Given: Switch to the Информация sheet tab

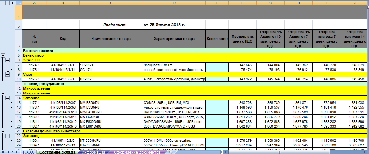Looking at the screenshot, I should 93,152.
